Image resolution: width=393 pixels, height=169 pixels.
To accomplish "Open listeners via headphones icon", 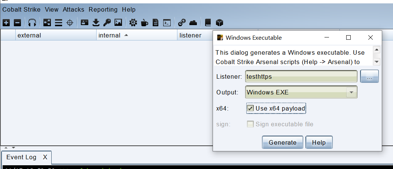I will pos(32,23).
